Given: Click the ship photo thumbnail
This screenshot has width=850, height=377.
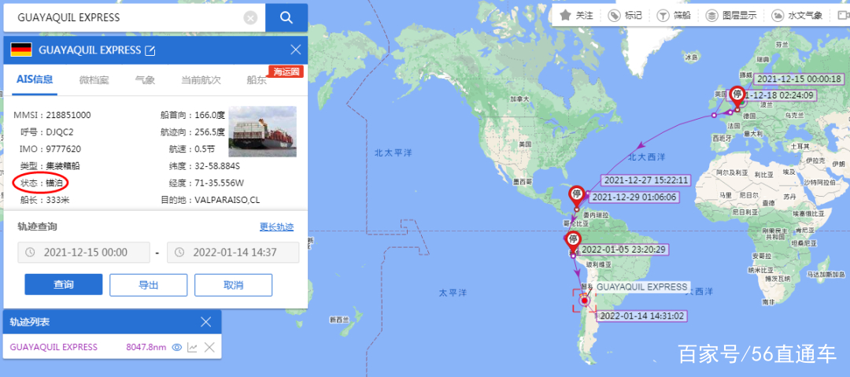Looking at the screenshot, I should pos(262,131).
